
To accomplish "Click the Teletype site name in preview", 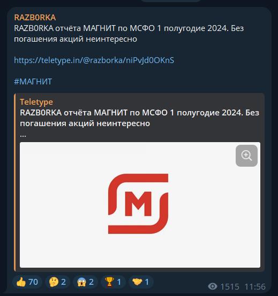I will tap(36, 102).
